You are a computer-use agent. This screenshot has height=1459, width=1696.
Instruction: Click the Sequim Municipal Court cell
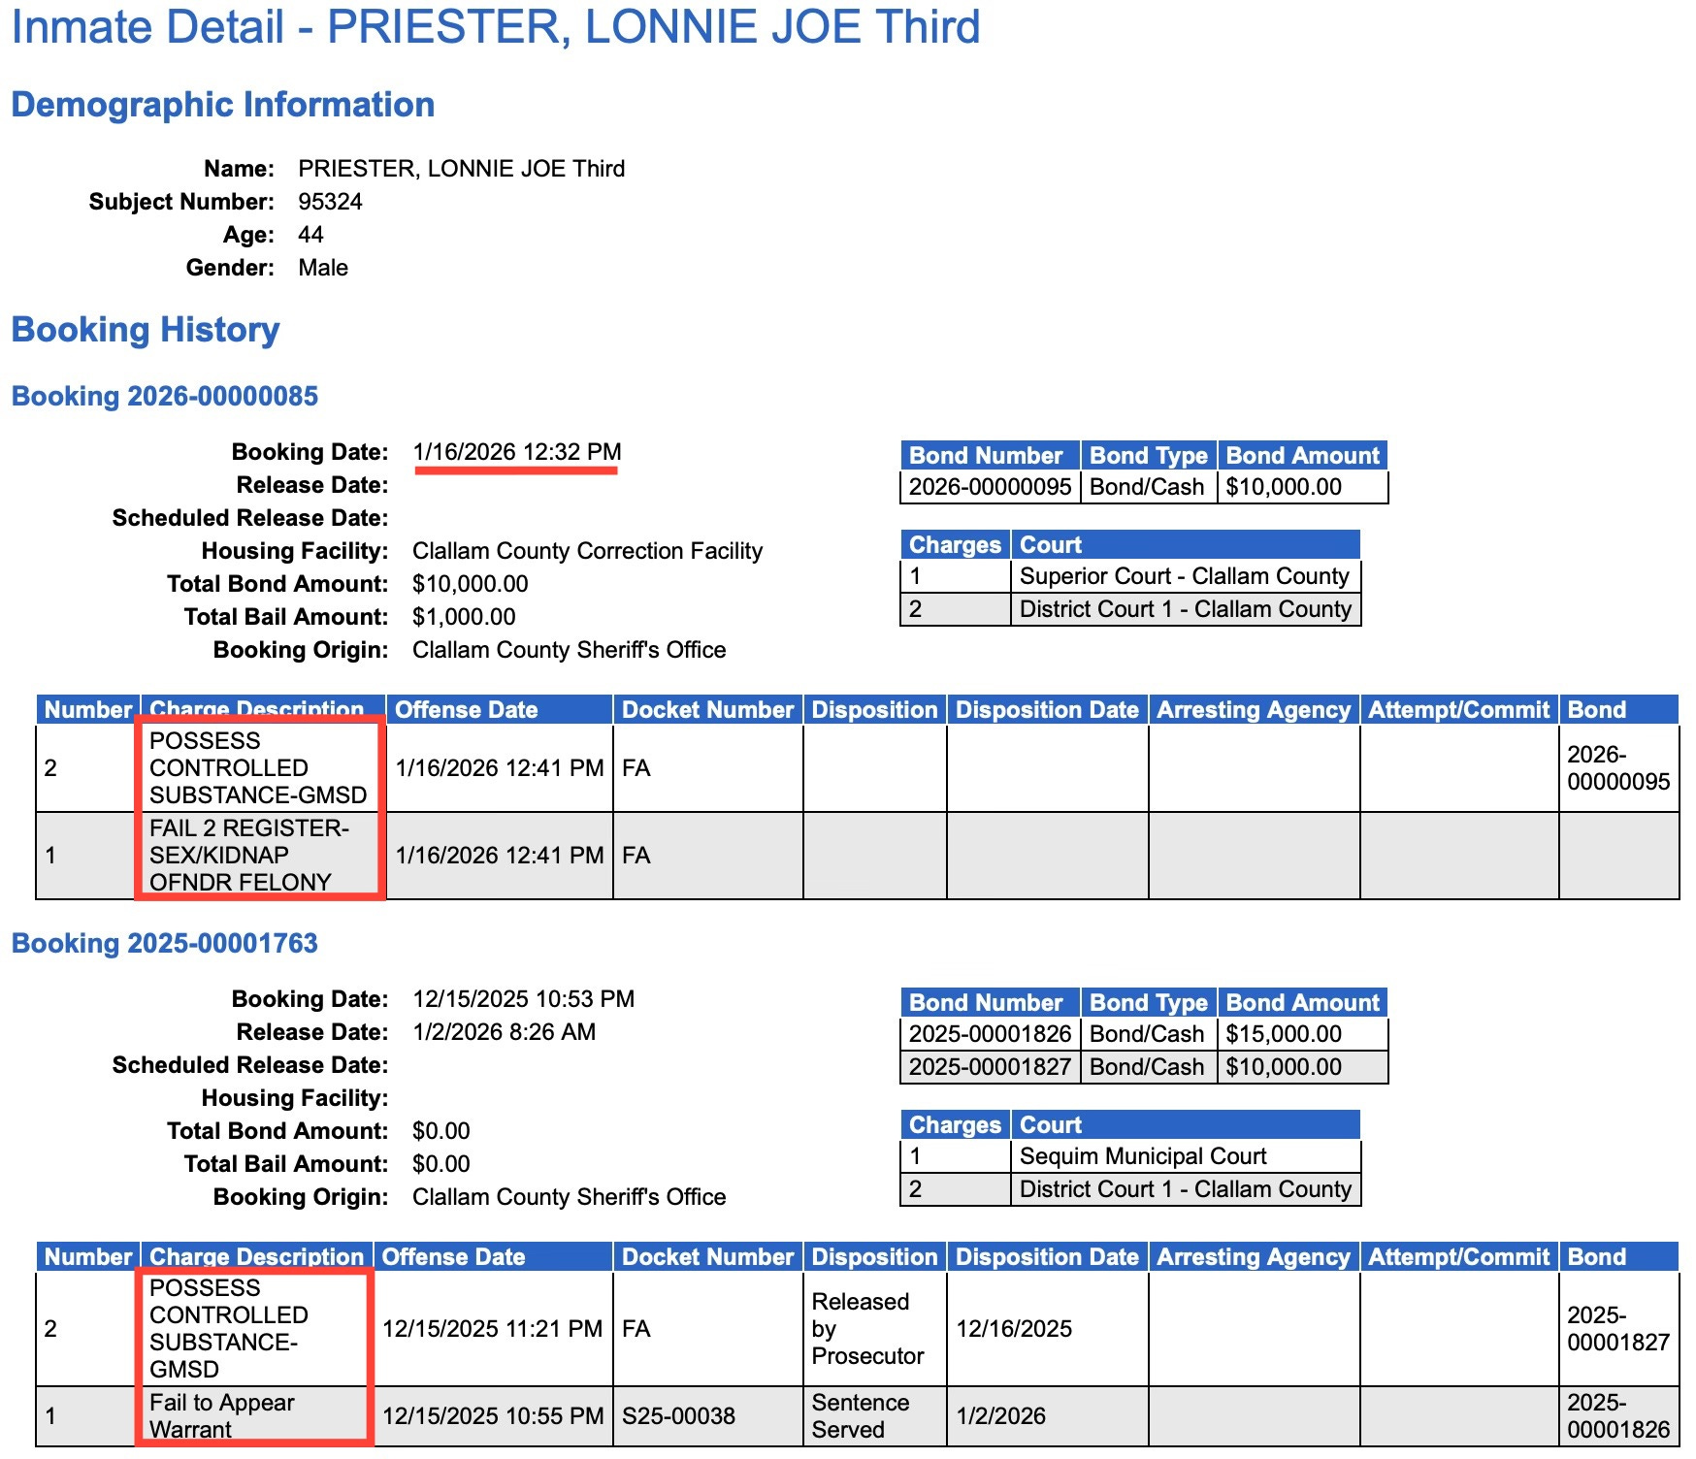1185,1156
